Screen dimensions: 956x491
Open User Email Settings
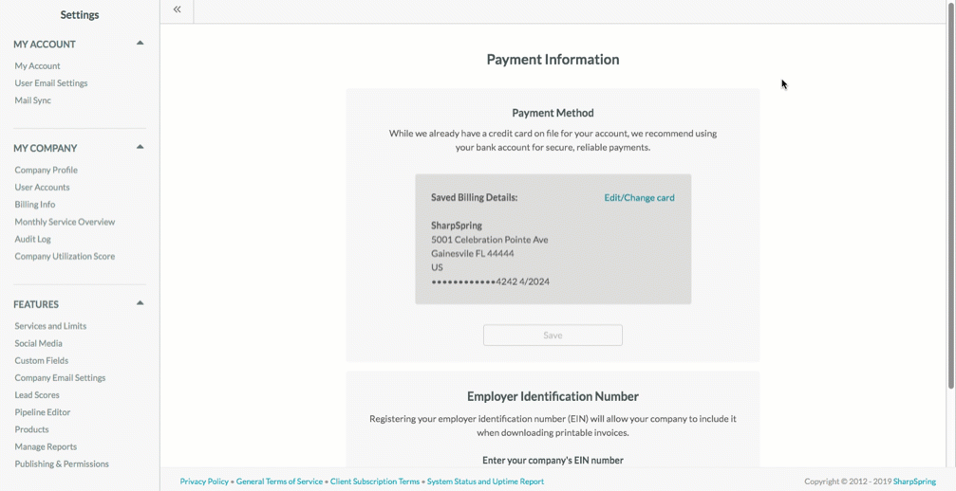tap(51, 83)
